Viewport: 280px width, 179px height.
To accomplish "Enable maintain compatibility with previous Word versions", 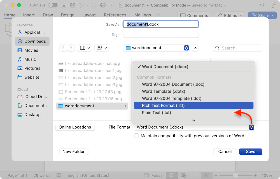I will (x=136, y=136).
